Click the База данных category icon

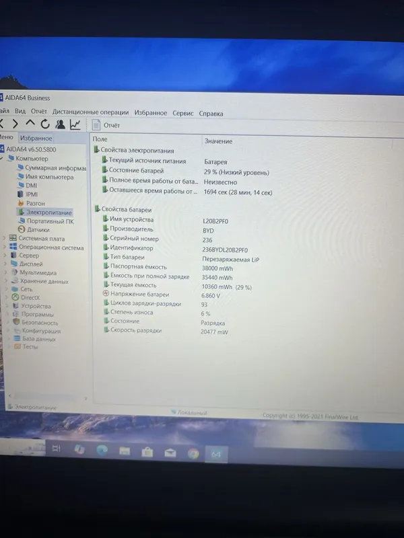click(17, 338)
